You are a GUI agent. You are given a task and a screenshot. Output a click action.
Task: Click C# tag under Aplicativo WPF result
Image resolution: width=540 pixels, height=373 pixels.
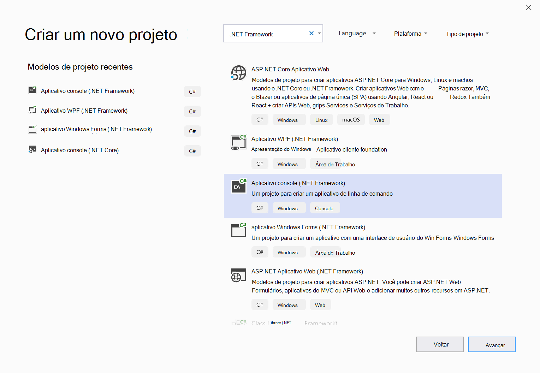[260, 164]
